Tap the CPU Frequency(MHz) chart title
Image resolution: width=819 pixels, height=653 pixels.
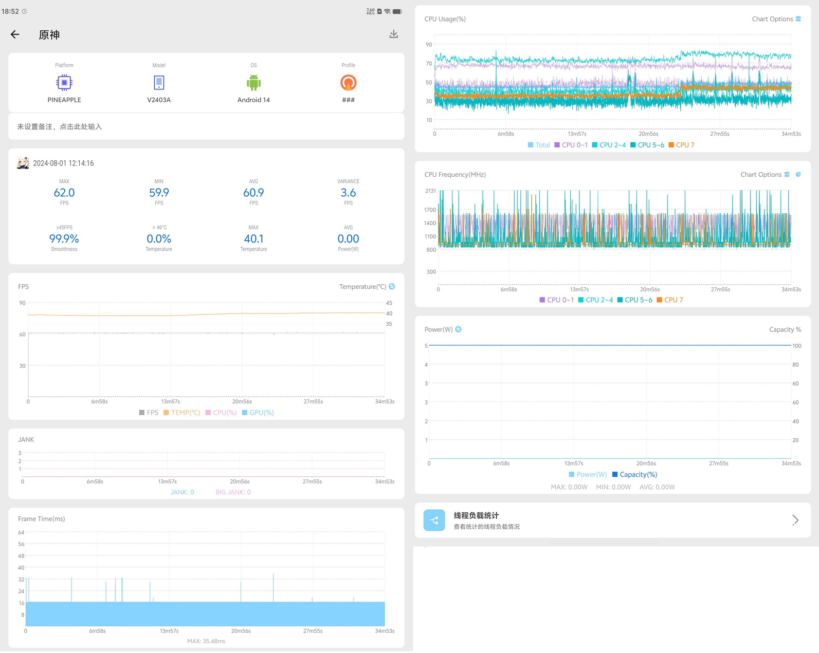tap(455, 175)
